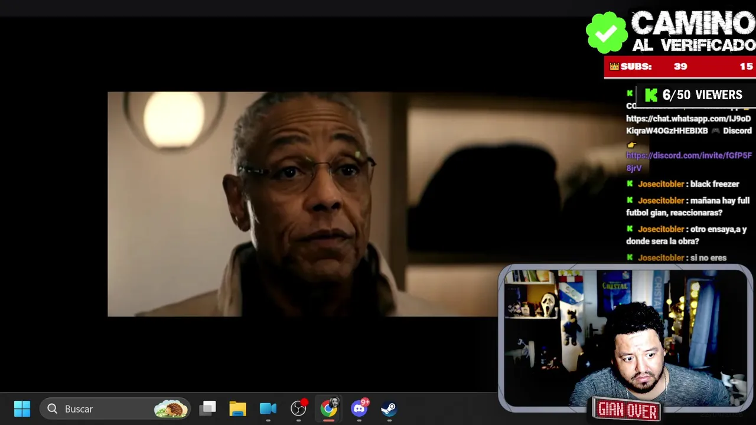This screenshot has height=425, width=756.
Task: Click the SUBS: 39 counter bar
Action: 680,67
